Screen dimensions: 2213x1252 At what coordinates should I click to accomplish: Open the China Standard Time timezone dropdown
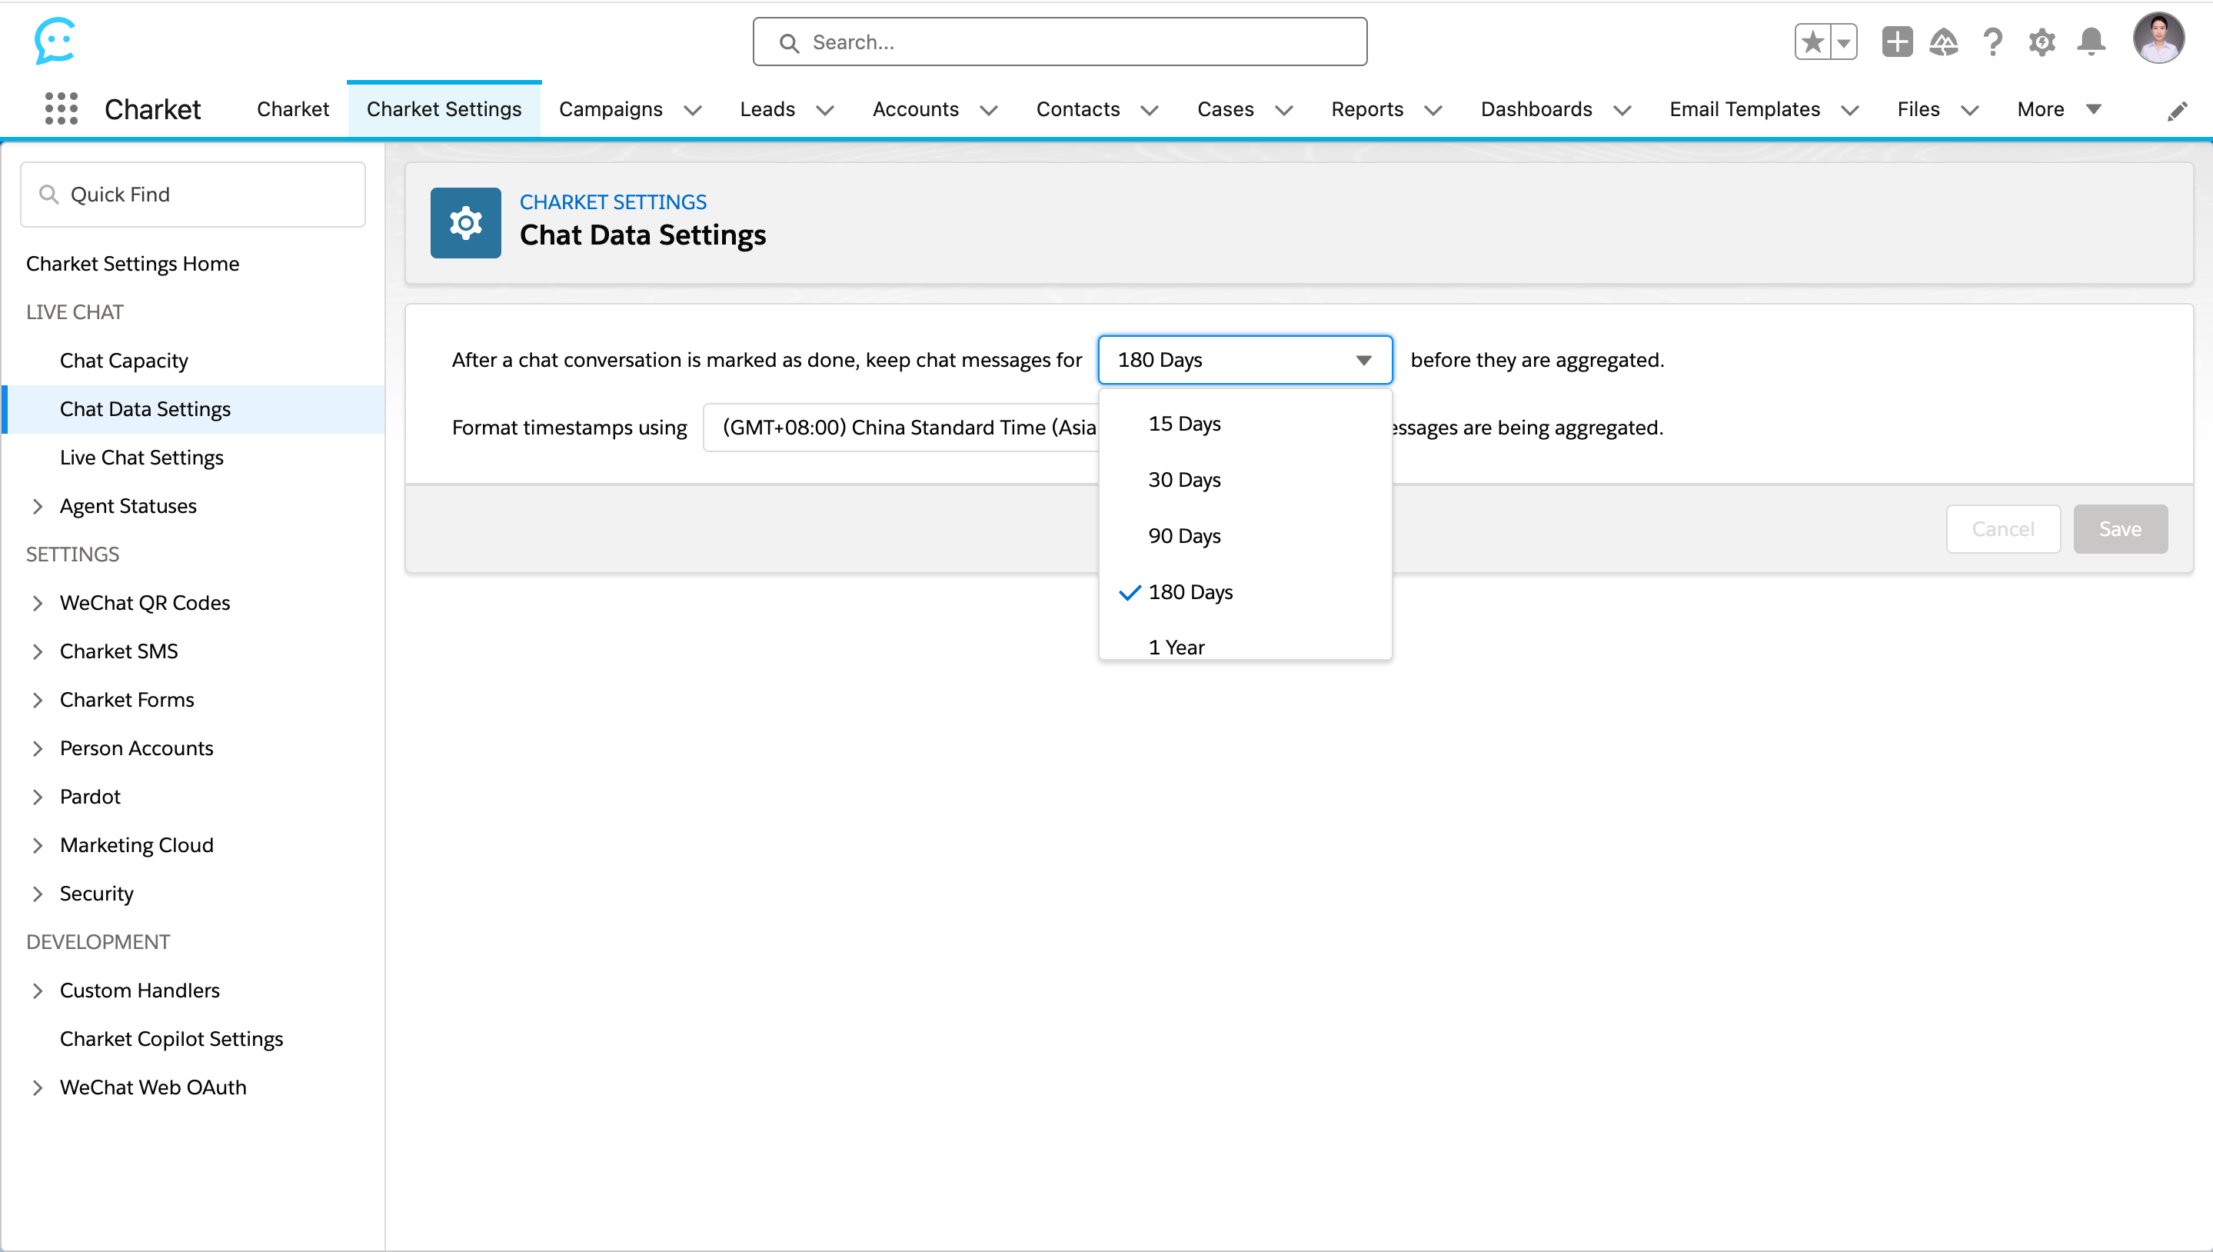900,428
